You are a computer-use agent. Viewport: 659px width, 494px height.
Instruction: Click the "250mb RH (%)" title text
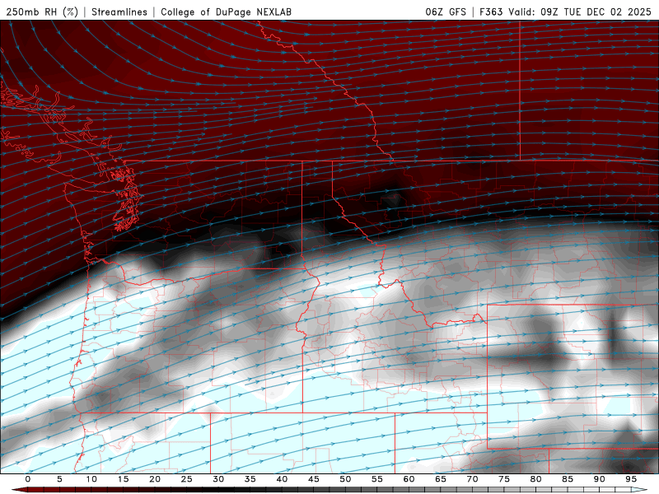click(42, 12)
